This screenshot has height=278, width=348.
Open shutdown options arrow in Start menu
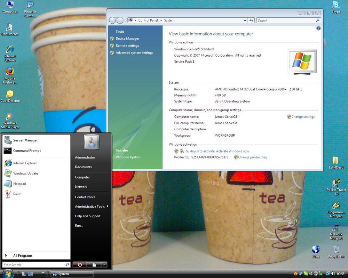104,265
